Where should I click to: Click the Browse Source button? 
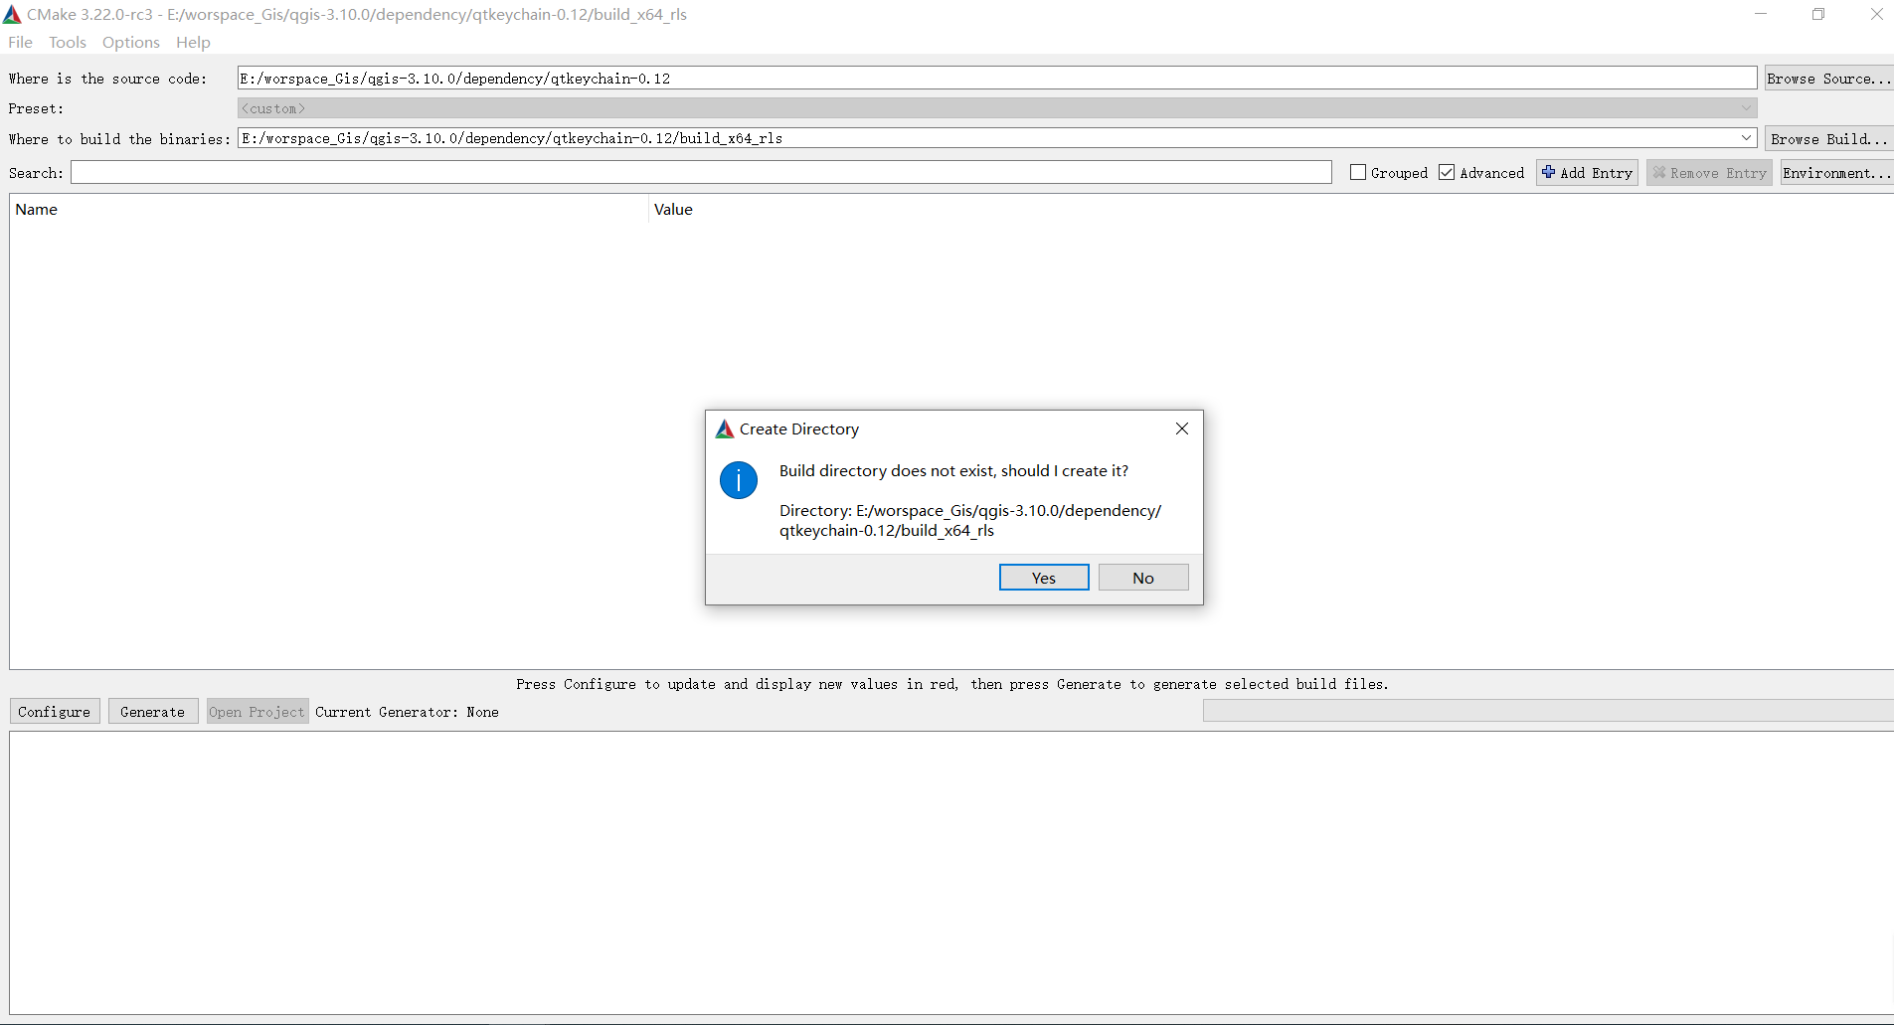tap(1829, 79)
